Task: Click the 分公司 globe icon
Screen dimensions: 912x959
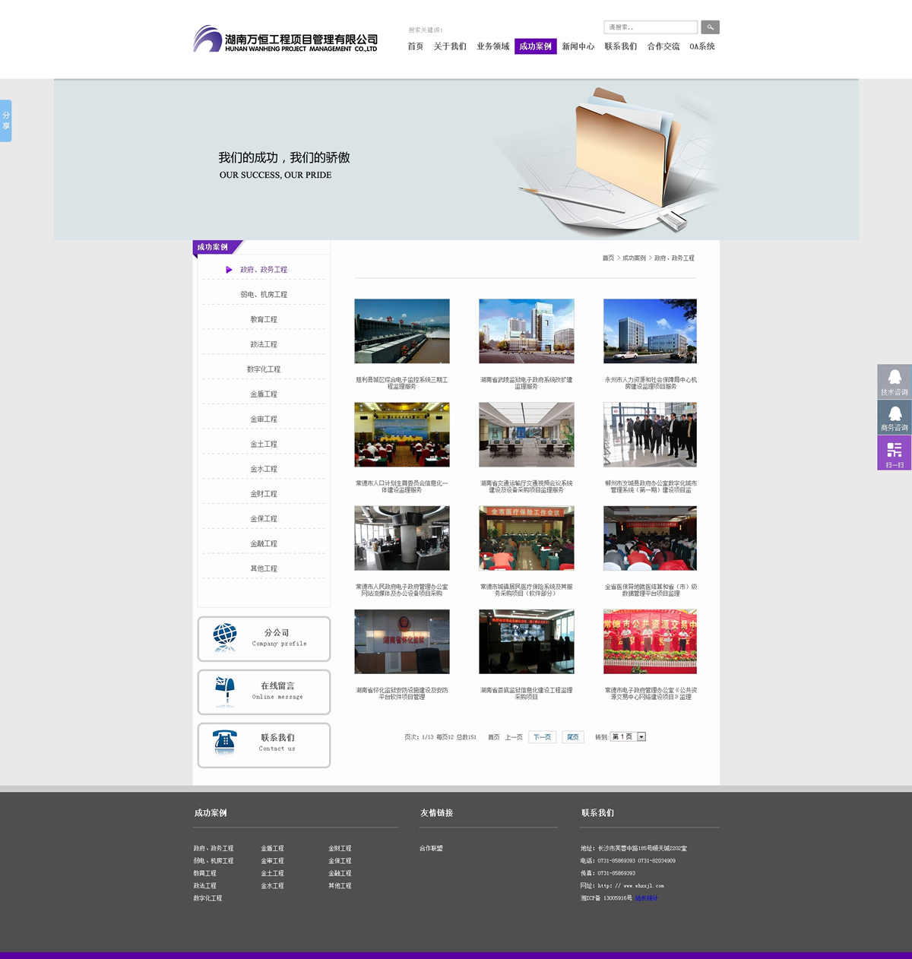Action: [x=225, y=638]
